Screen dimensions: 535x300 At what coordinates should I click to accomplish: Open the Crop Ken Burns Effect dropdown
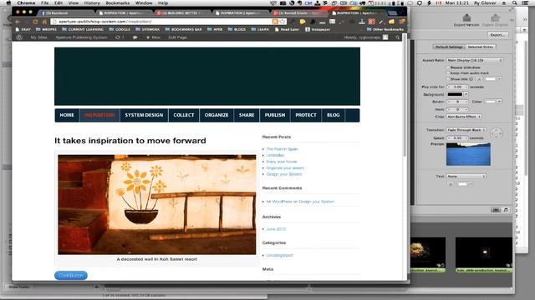[x=464, y=117]
